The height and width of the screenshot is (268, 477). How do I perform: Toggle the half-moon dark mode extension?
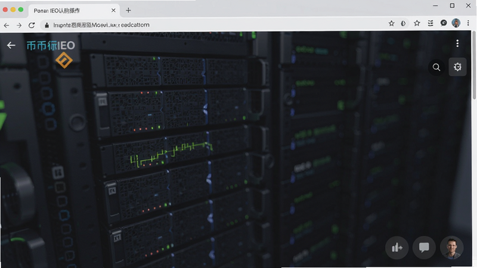tap(403, 23)
